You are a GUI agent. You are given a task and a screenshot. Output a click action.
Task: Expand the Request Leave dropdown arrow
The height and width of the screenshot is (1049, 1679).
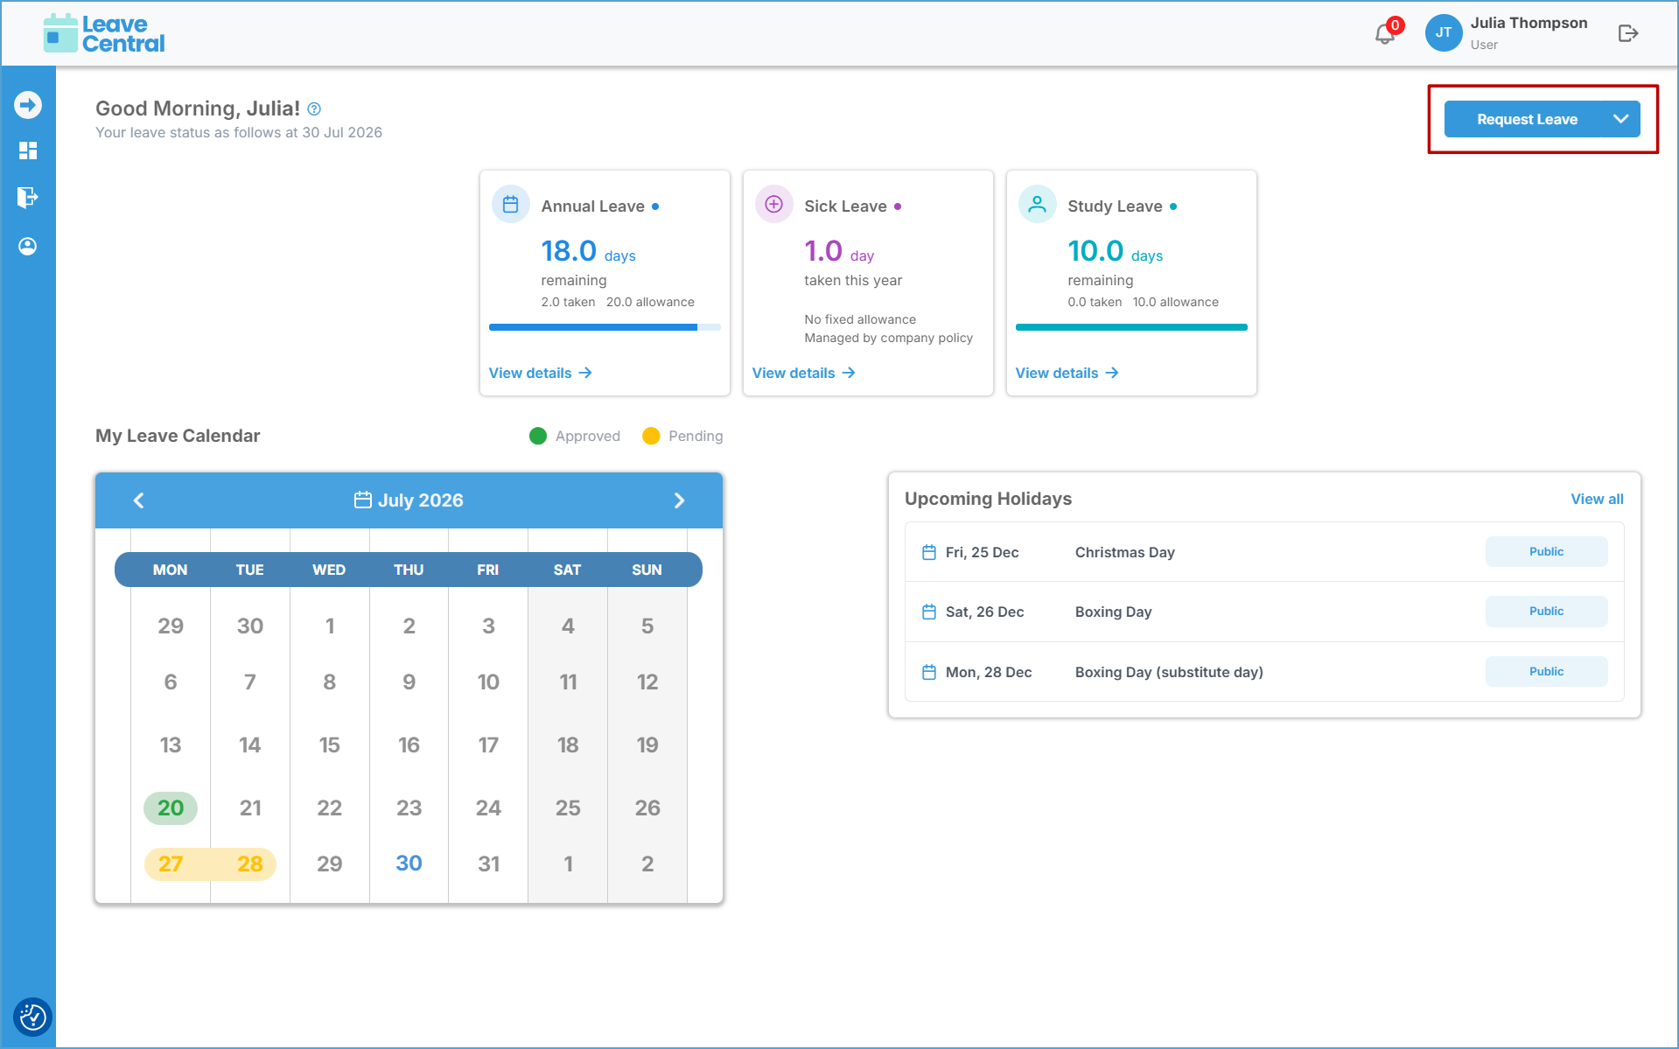[1620, 119]
